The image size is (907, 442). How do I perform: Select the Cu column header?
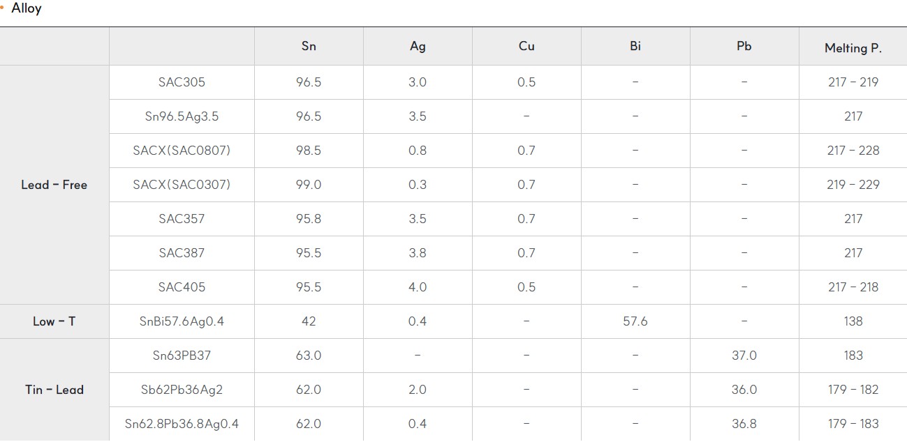tap(526, 47)
